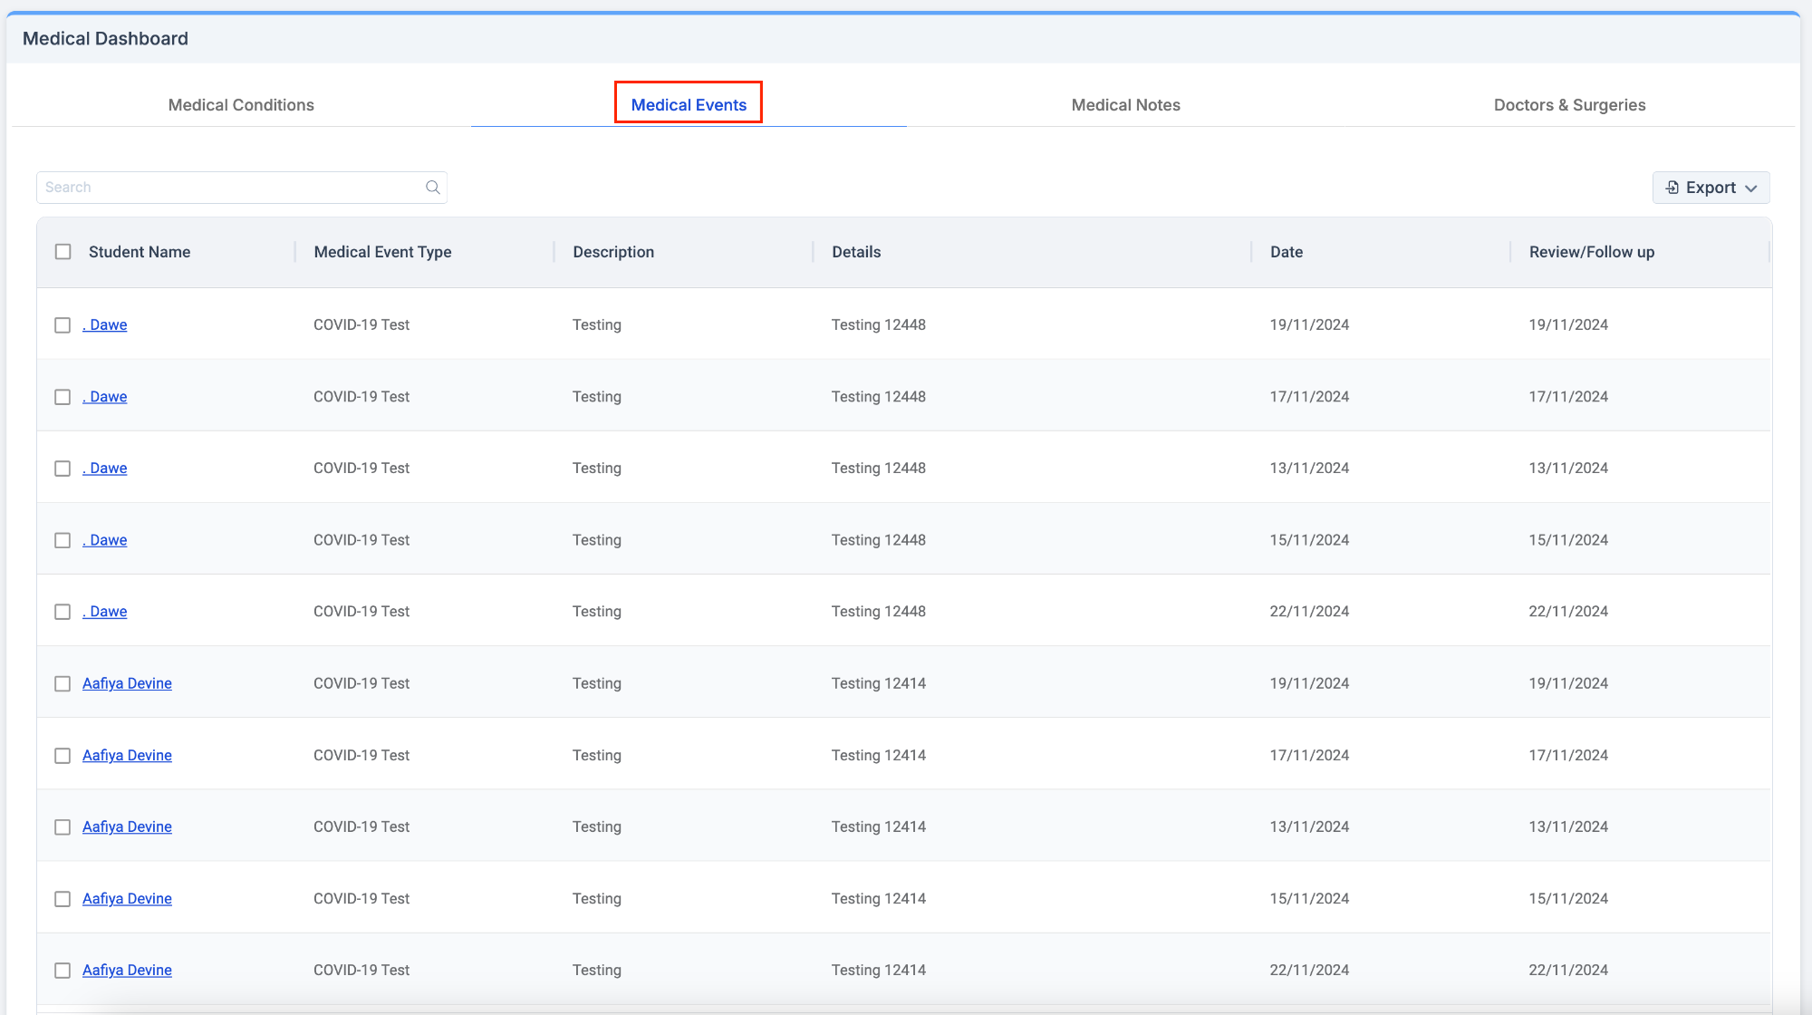Click Date cell 22/11/2024 in Dawe's row
The image size is (1812, 1015).
pos(1309,611)
